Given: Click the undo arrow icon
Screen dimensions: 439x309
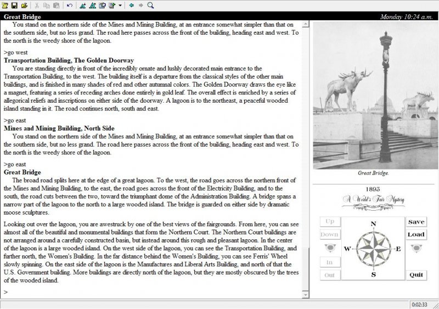Looking at the screenshot, I should click(70, 5).
